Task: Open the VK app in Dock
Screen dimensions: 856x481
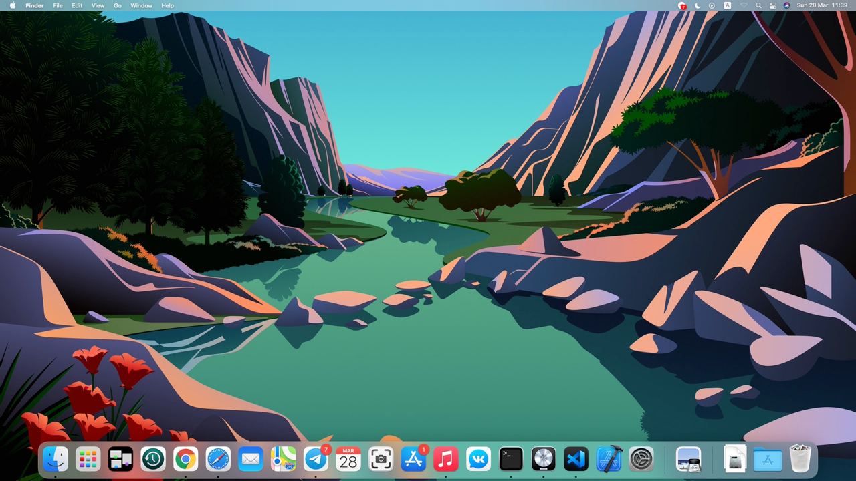Action: (478, 459)
